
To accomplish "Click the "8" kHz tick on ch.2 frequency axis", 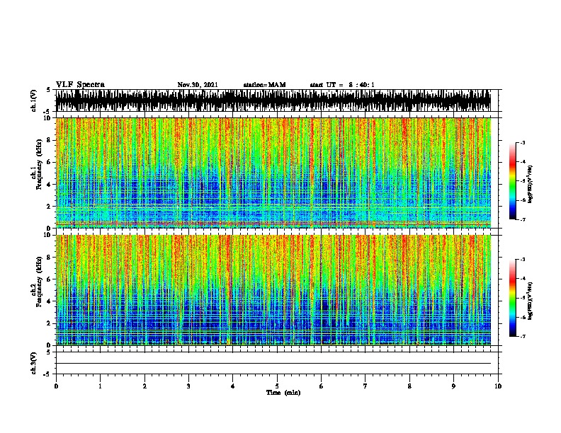I will click(50, 258).
